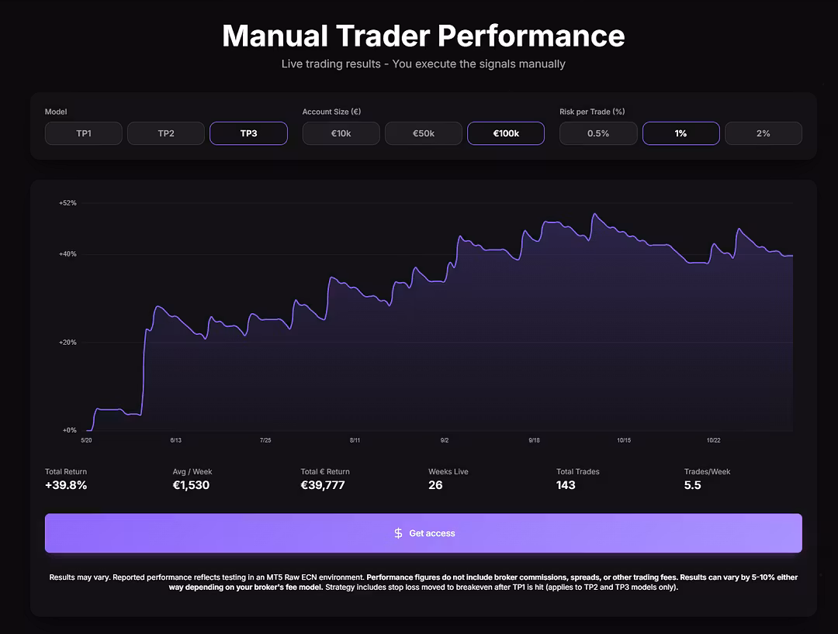This screenshot has height=634, width=838.
Task: Click the +52% y-axis label
Action: point(68,203)
